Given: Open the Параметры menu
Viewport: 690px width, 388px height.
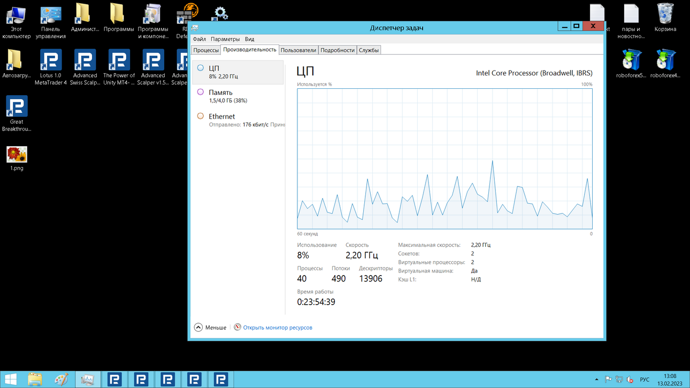Looking at the screenshot, I should 225,39.
